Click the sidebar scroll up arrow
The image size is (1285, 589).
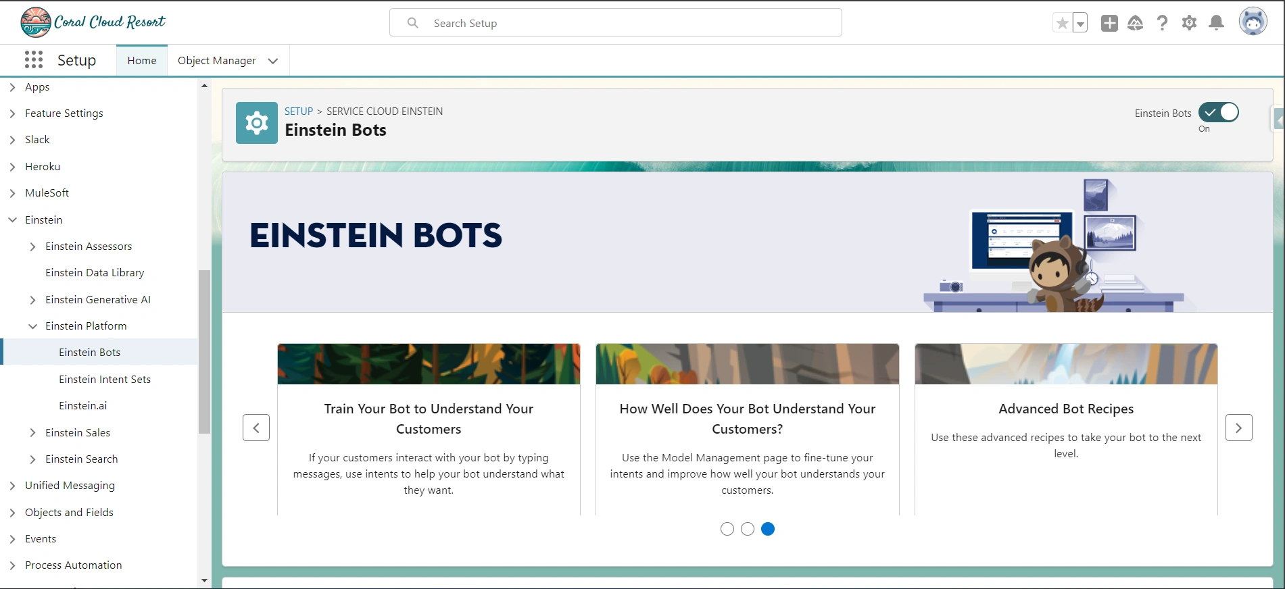point(204,86)
